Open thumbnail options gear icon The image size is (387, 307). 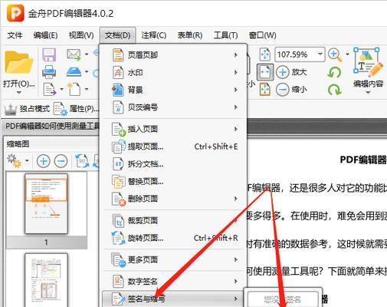click(x=14, y=160)
